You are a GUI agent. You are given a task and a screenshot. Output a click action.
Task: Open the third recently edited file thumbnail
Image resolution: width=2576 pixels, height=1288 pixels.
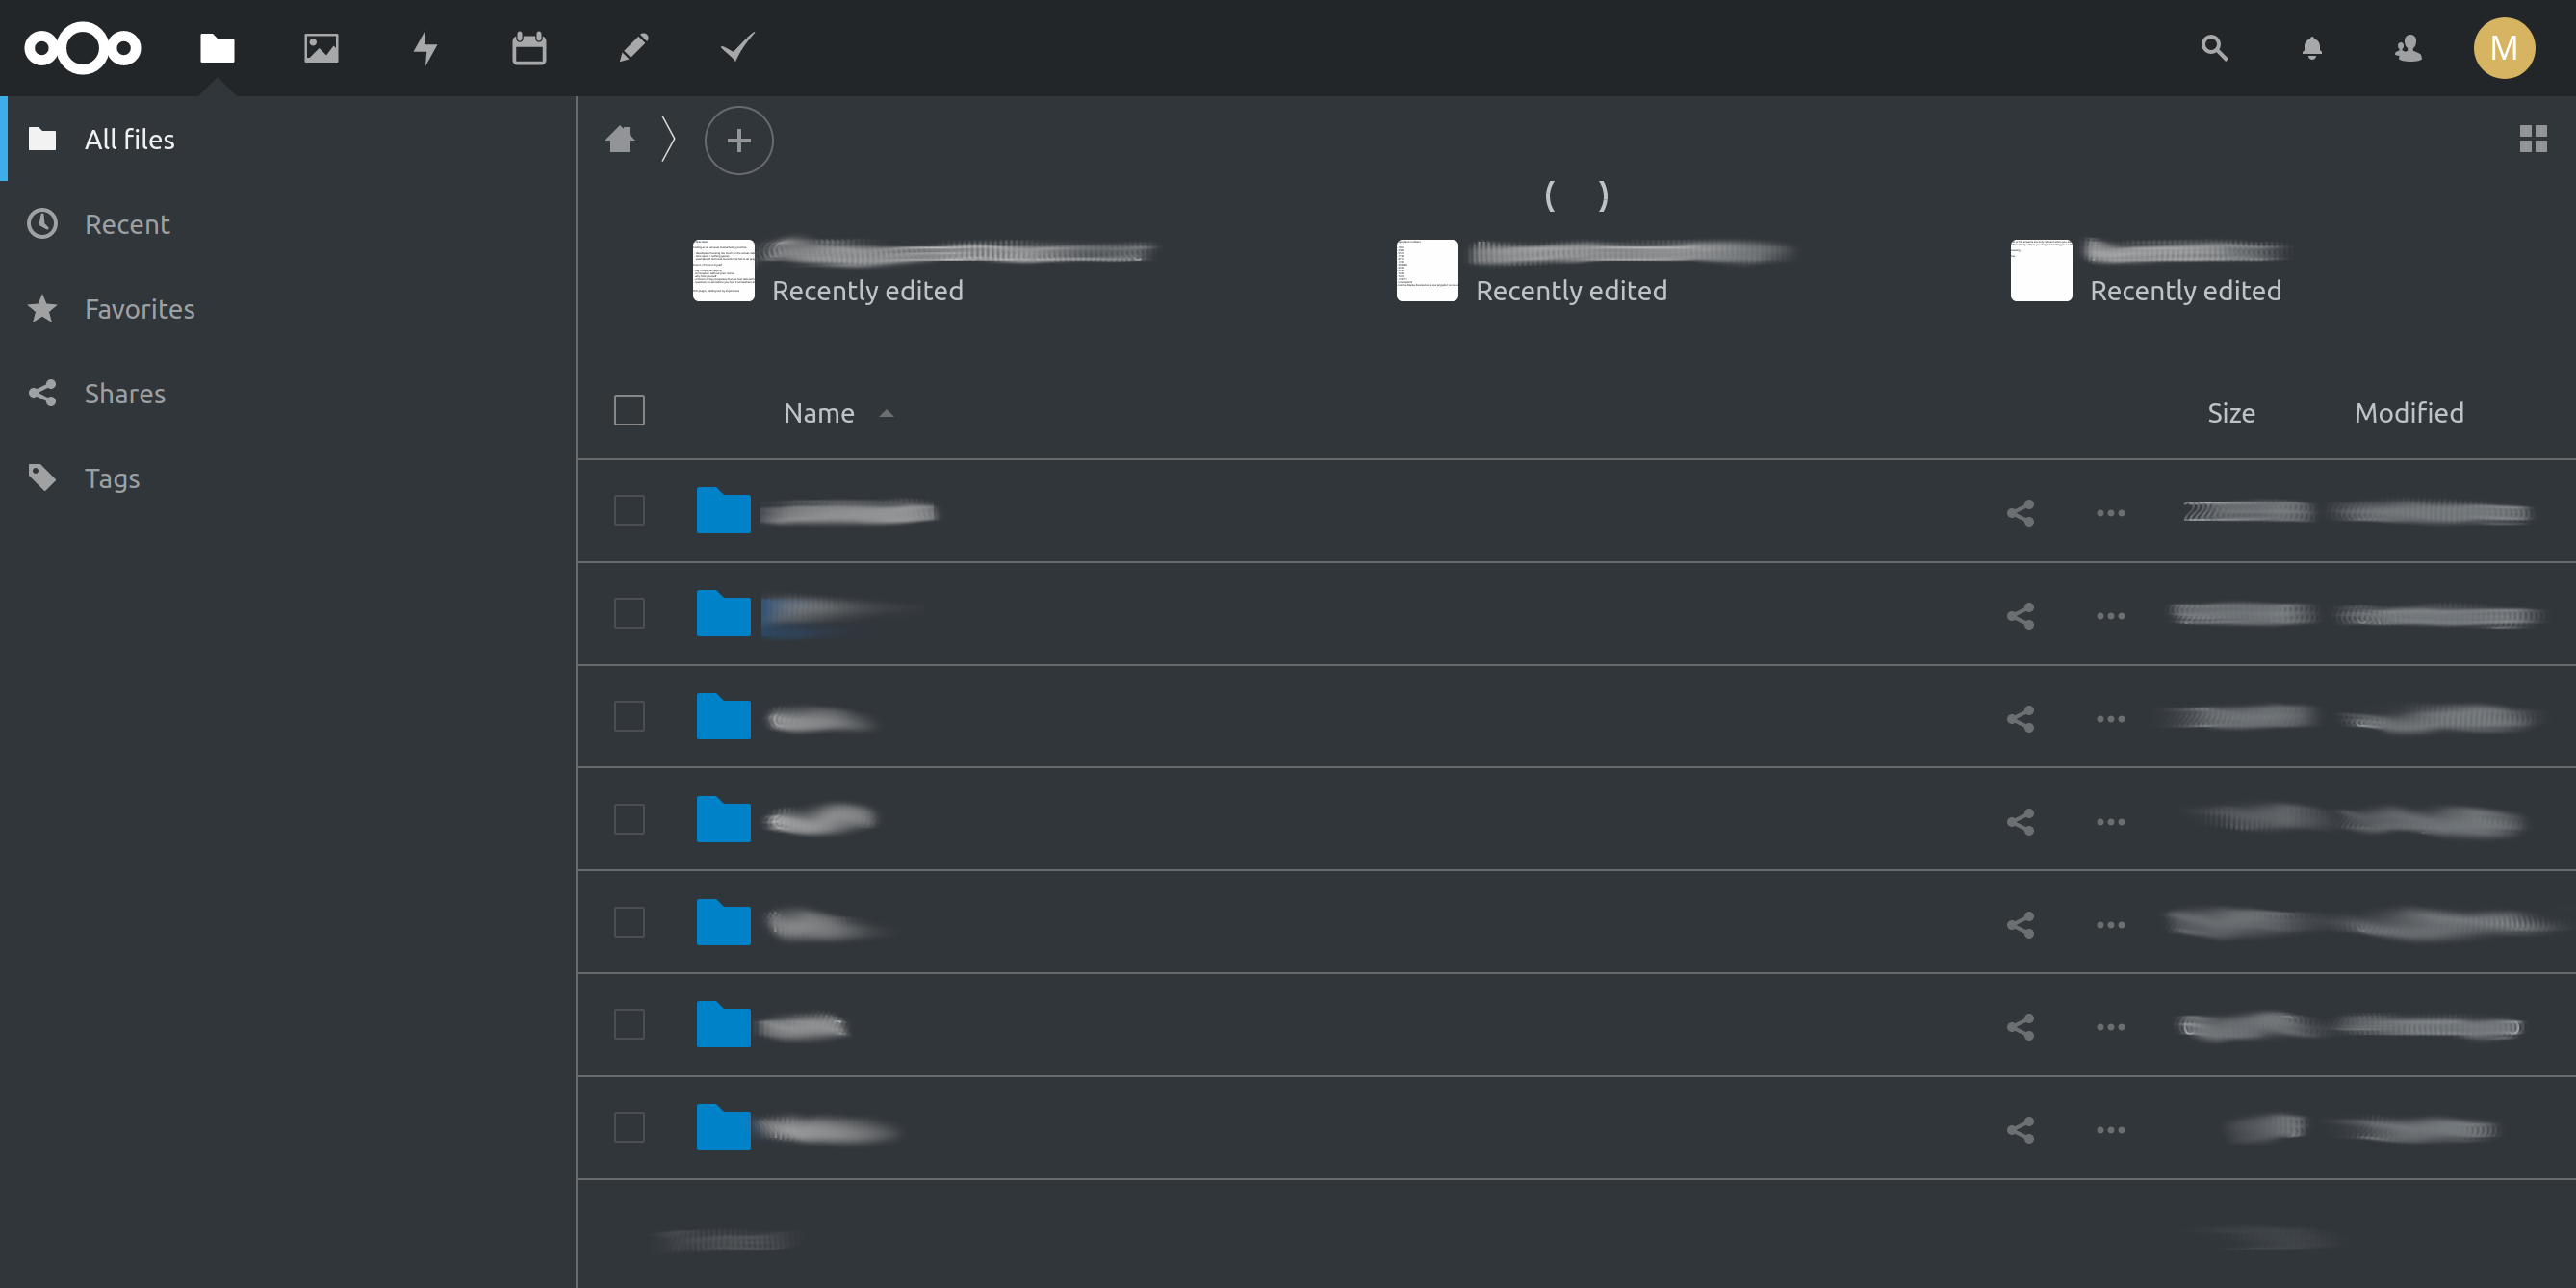tap(2041, 270)
